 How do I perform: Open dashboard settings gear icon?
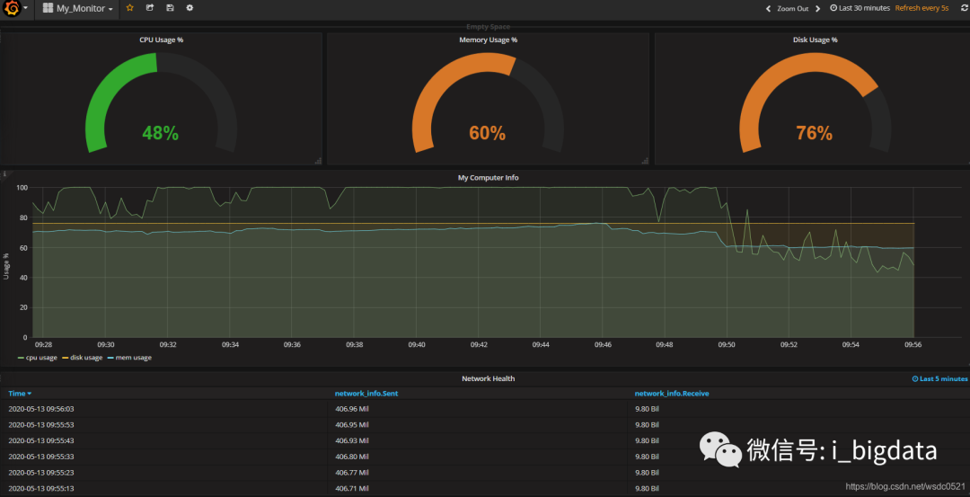190,8
